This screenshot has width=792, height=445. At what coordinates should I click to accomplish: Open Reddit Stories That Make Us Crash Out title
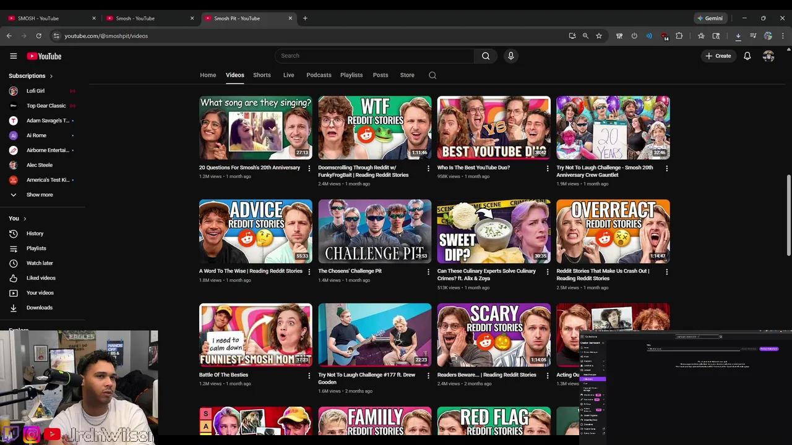[x=603, y=275]
